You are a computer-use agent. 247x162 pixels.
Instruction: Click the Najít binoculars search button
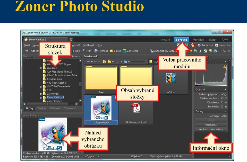coord(76,51)
